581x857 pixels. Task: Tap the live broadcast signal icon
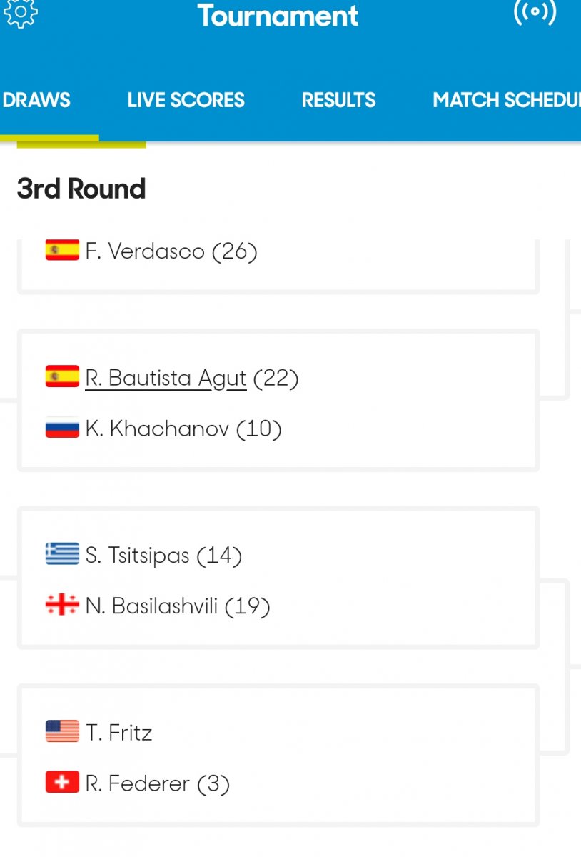(x=535, y=12)
